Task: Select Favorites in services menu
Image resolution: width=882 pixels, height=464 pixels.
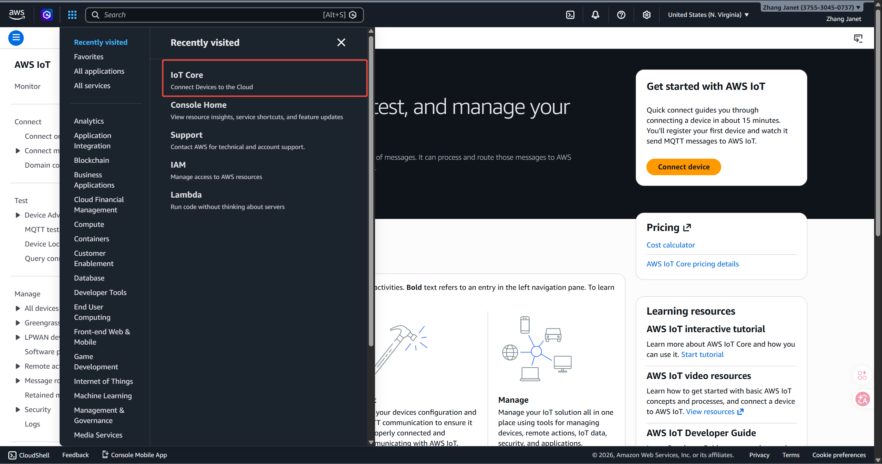Action: tap(89, 57)
